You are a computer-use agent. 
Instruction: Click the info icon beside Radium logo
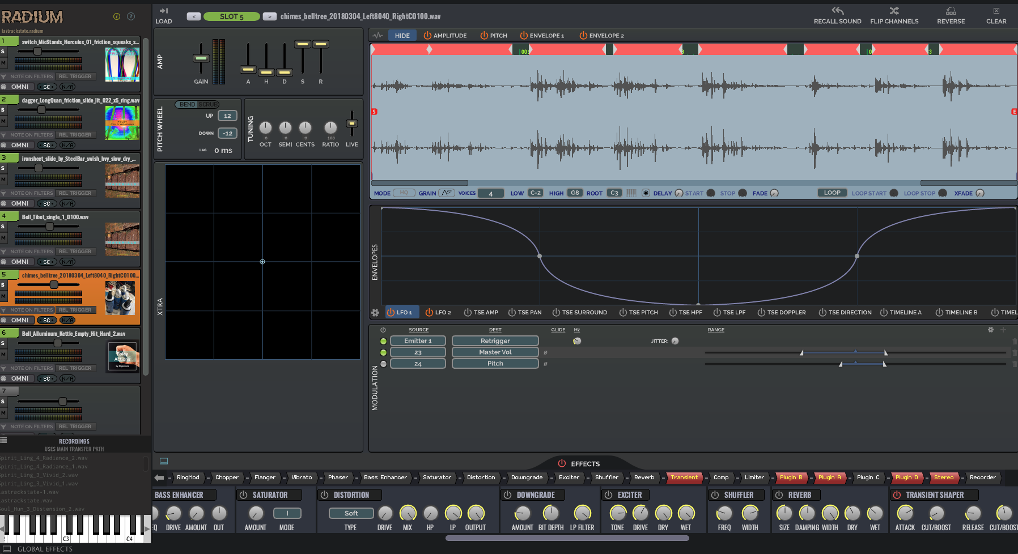117,16
